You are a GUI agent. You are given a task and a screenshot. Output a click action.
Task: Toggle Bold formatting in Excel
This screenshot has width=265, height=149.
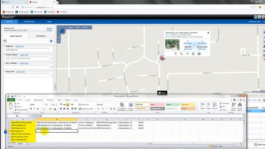point(31,109)
